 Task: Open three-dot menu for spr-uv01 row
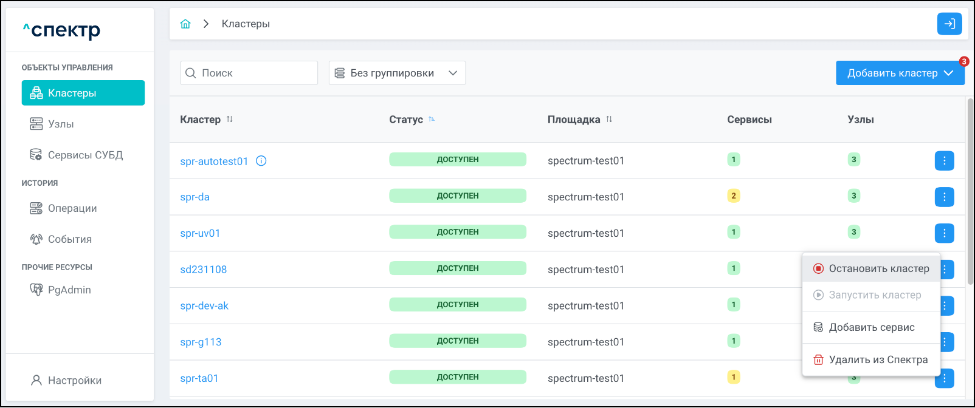944,233
